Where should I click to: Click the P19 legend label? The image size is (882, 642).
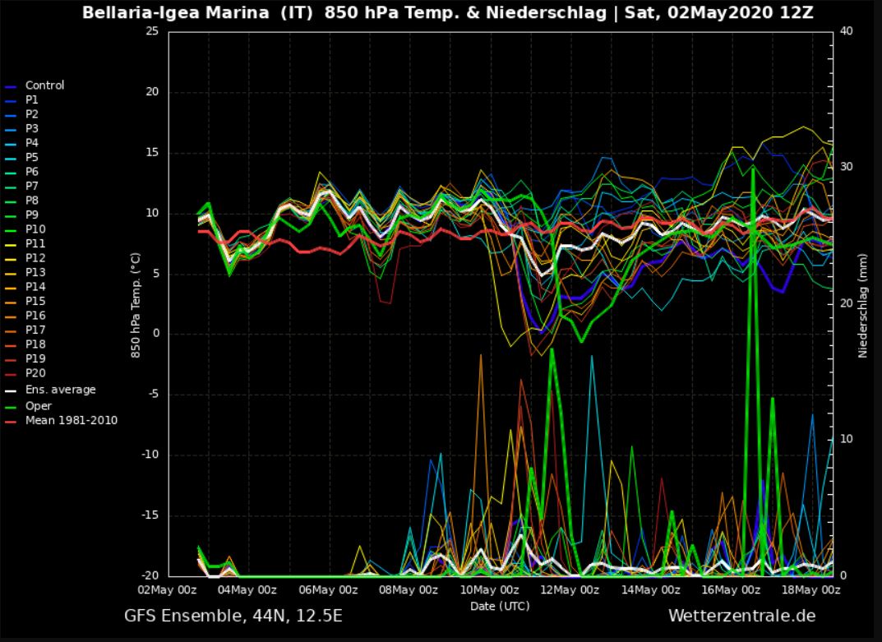(x=35, y=358)
